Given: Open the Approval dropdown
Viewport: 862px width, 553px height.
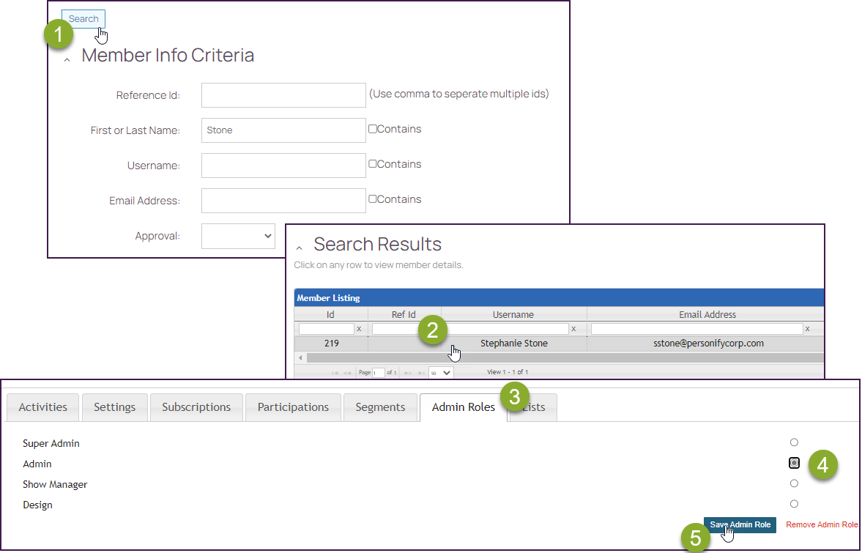Looking at the screenshot, I should [x=238, y=236].
